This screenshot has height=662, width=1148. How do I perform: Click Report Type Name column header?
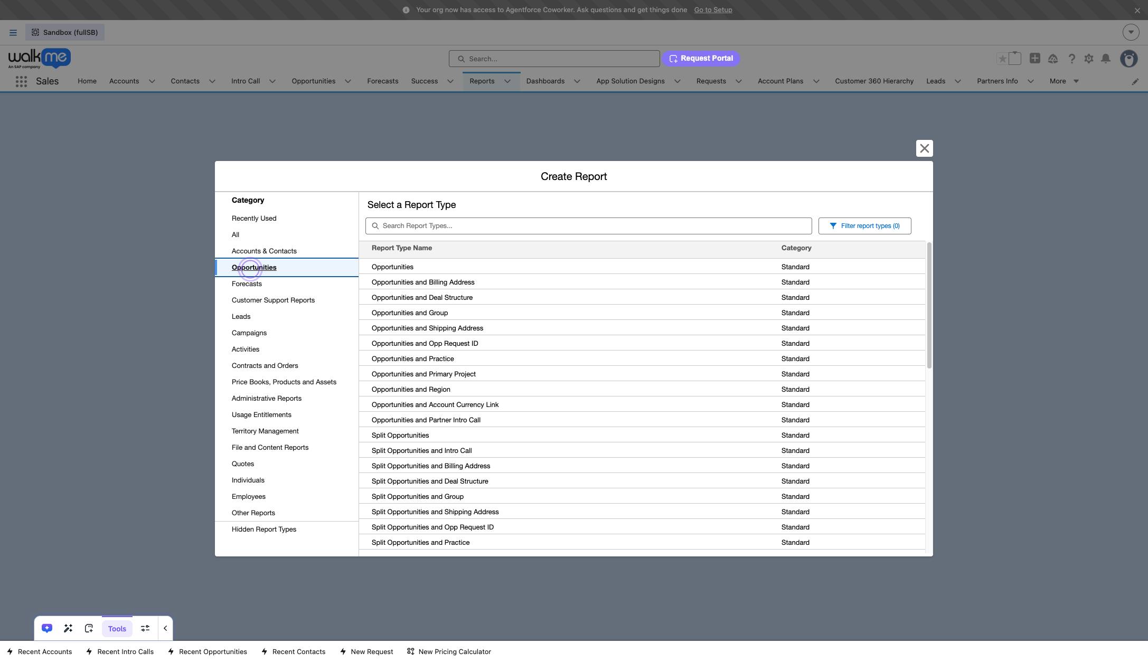click(x=402, y=248)
